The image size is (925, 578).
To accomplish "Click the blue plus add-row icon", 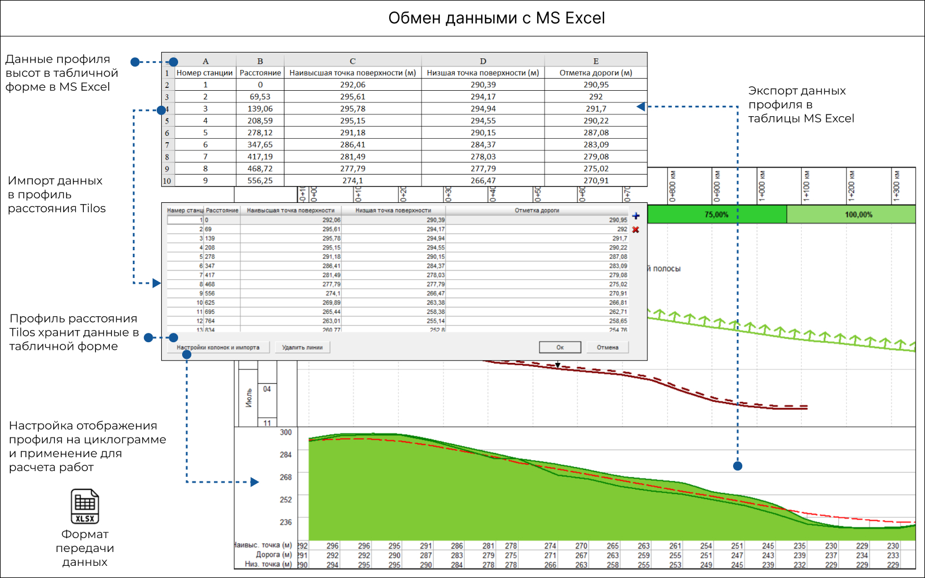I will 636,216.
